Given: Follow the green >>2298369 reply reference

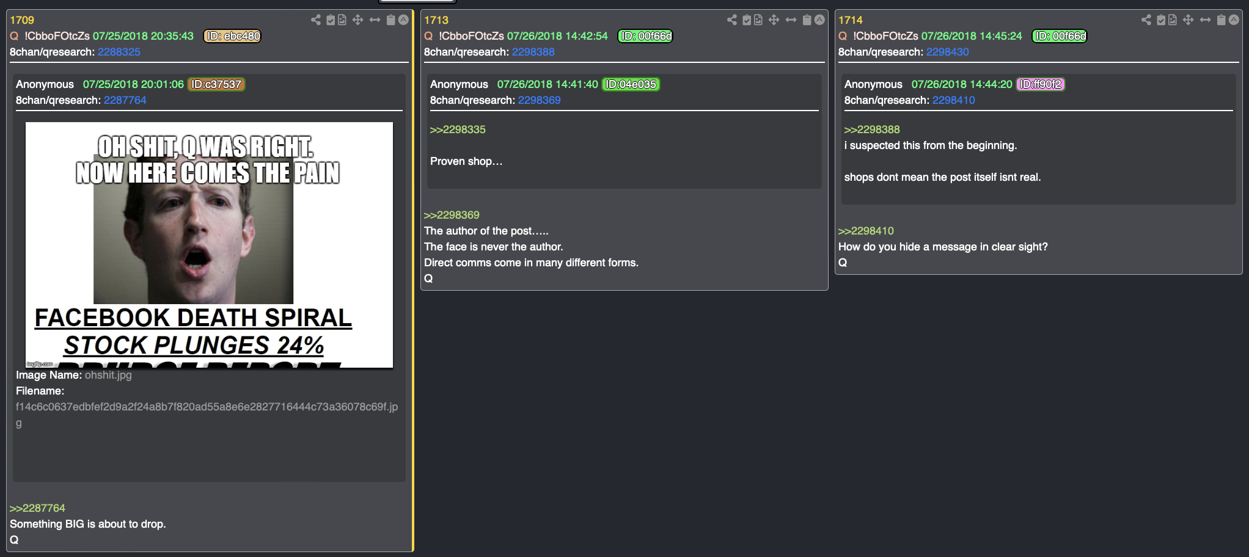Looking at the screenshot, I should coord(452,215).
